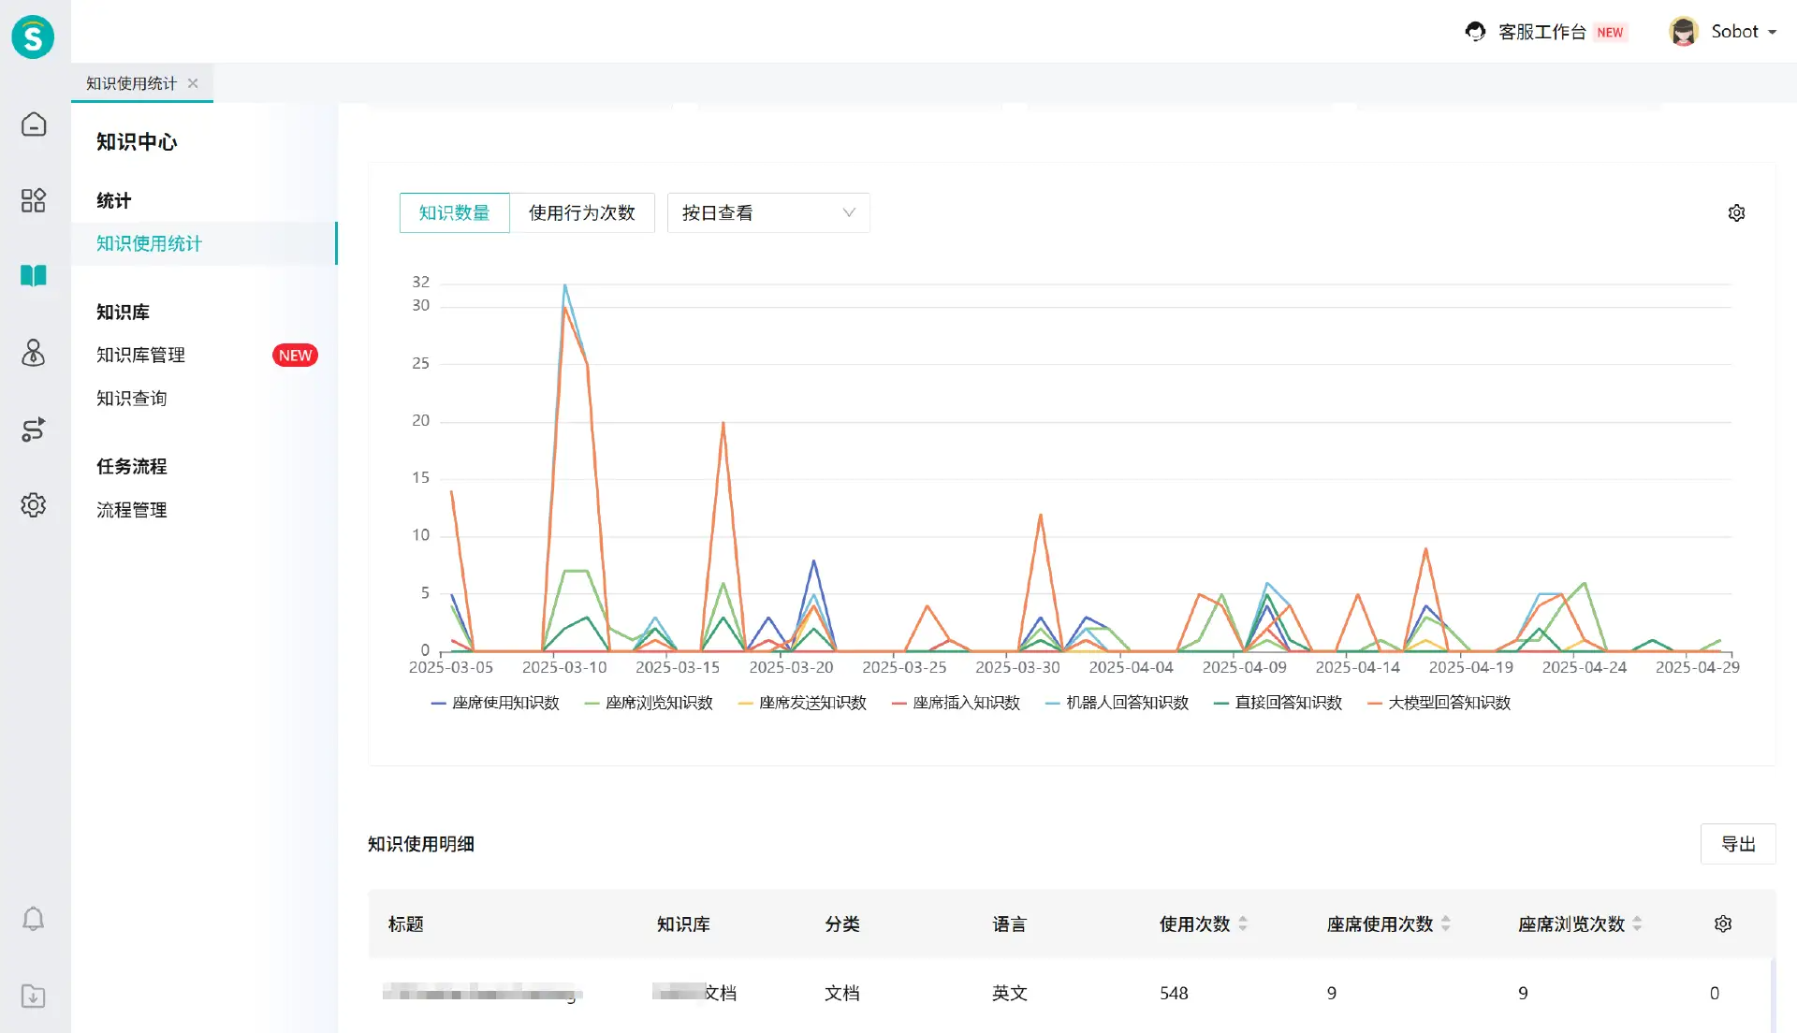Click the 2025-04-04 x-axis label
The width and height of the screenshot is (1797, 1033).
click(1131, 667)
